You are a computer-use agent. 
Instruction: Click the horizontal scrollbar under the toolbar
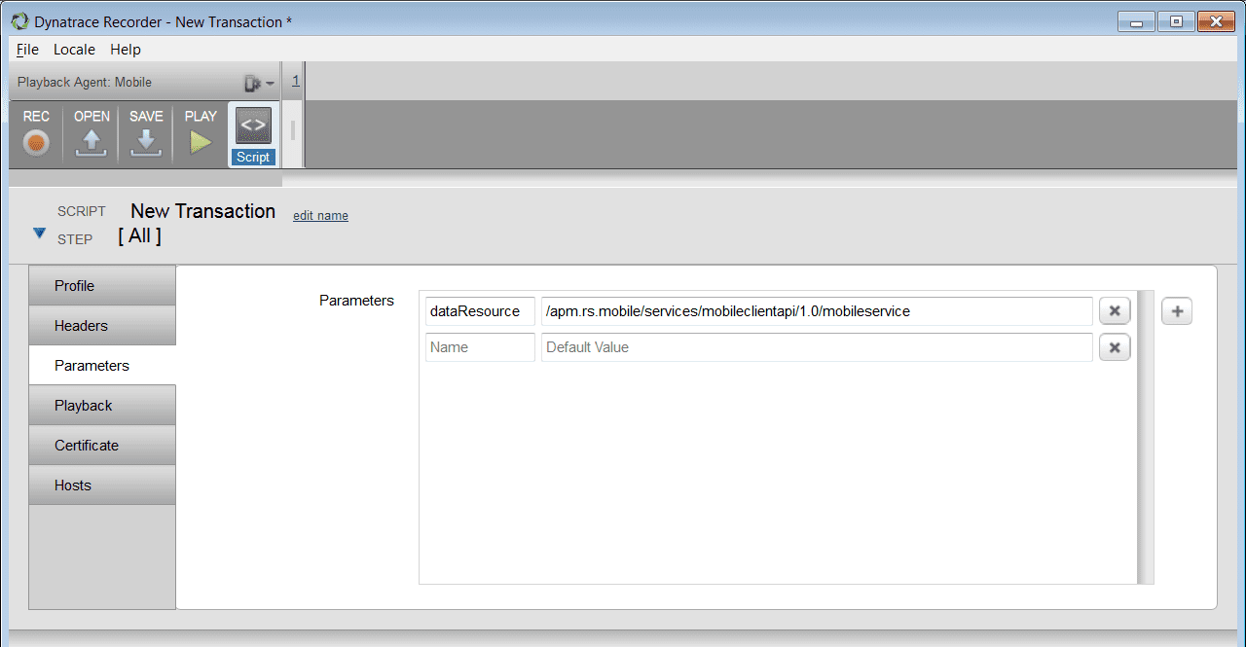coord(145,179)
